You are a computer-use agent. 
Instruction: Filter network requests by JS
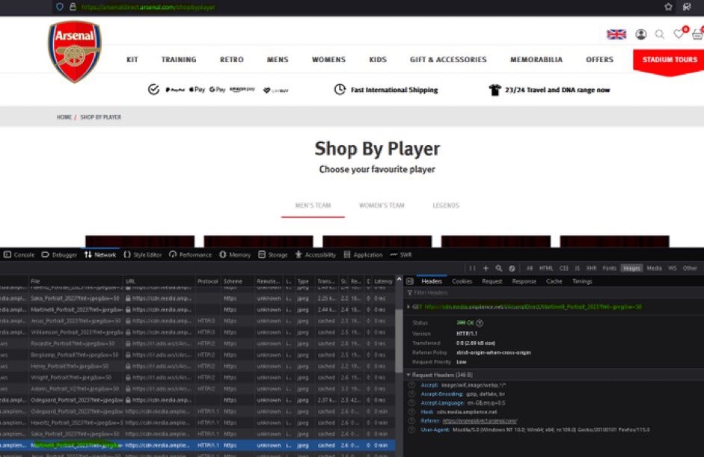[x=578, y=268]
